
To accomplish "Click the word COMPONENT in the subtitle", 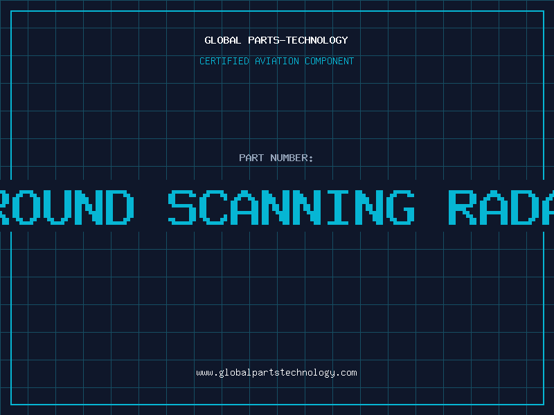I will (330, 61).
